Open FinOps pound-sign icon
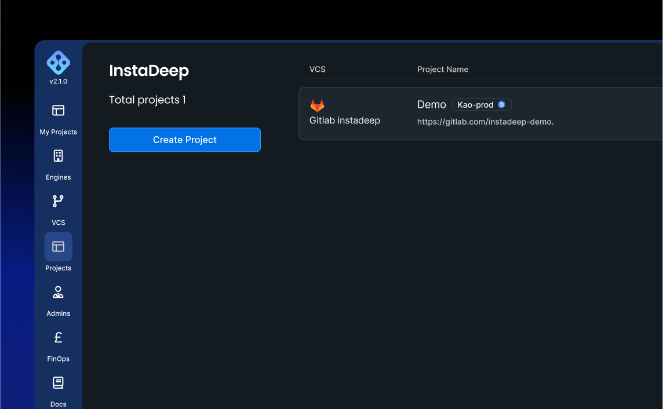 [59, 338]
